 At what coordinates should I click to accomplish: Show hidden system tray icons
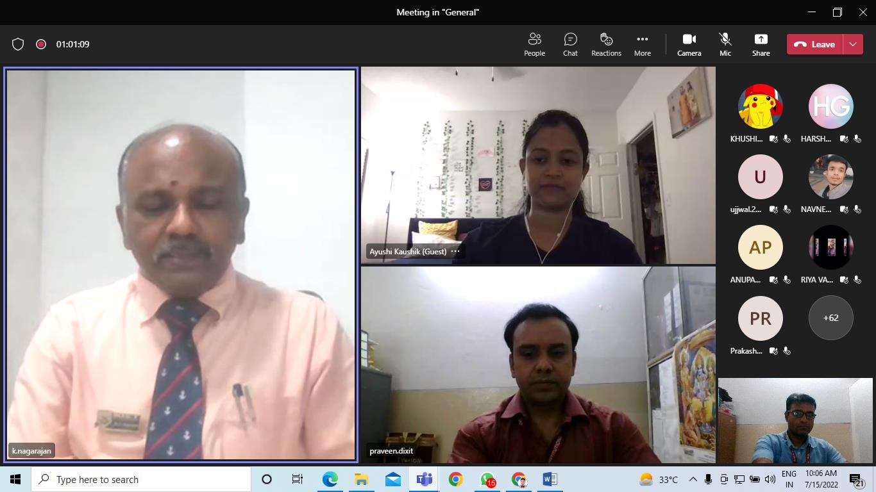coord(693,479)
